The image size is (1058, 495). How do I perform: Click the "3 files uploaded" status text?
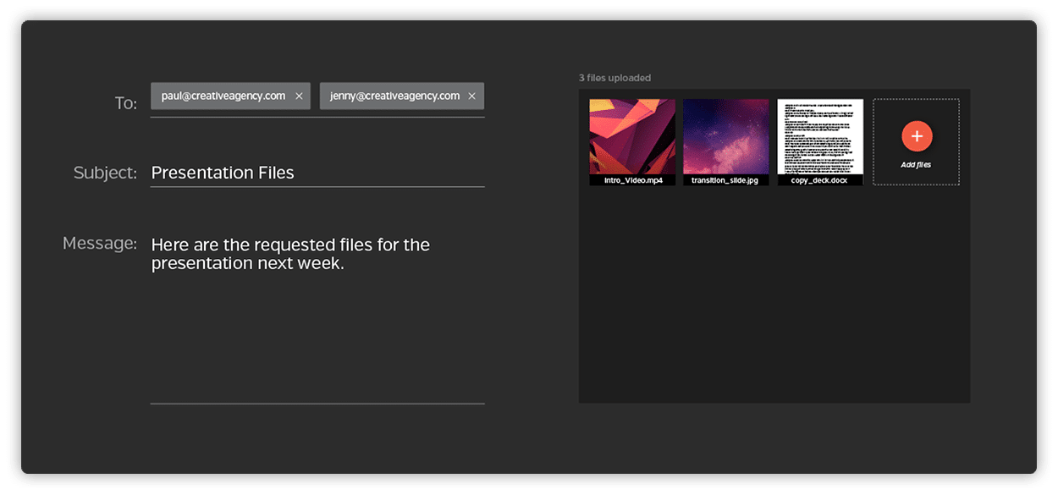pyautogui.click(x=614, y=78)
